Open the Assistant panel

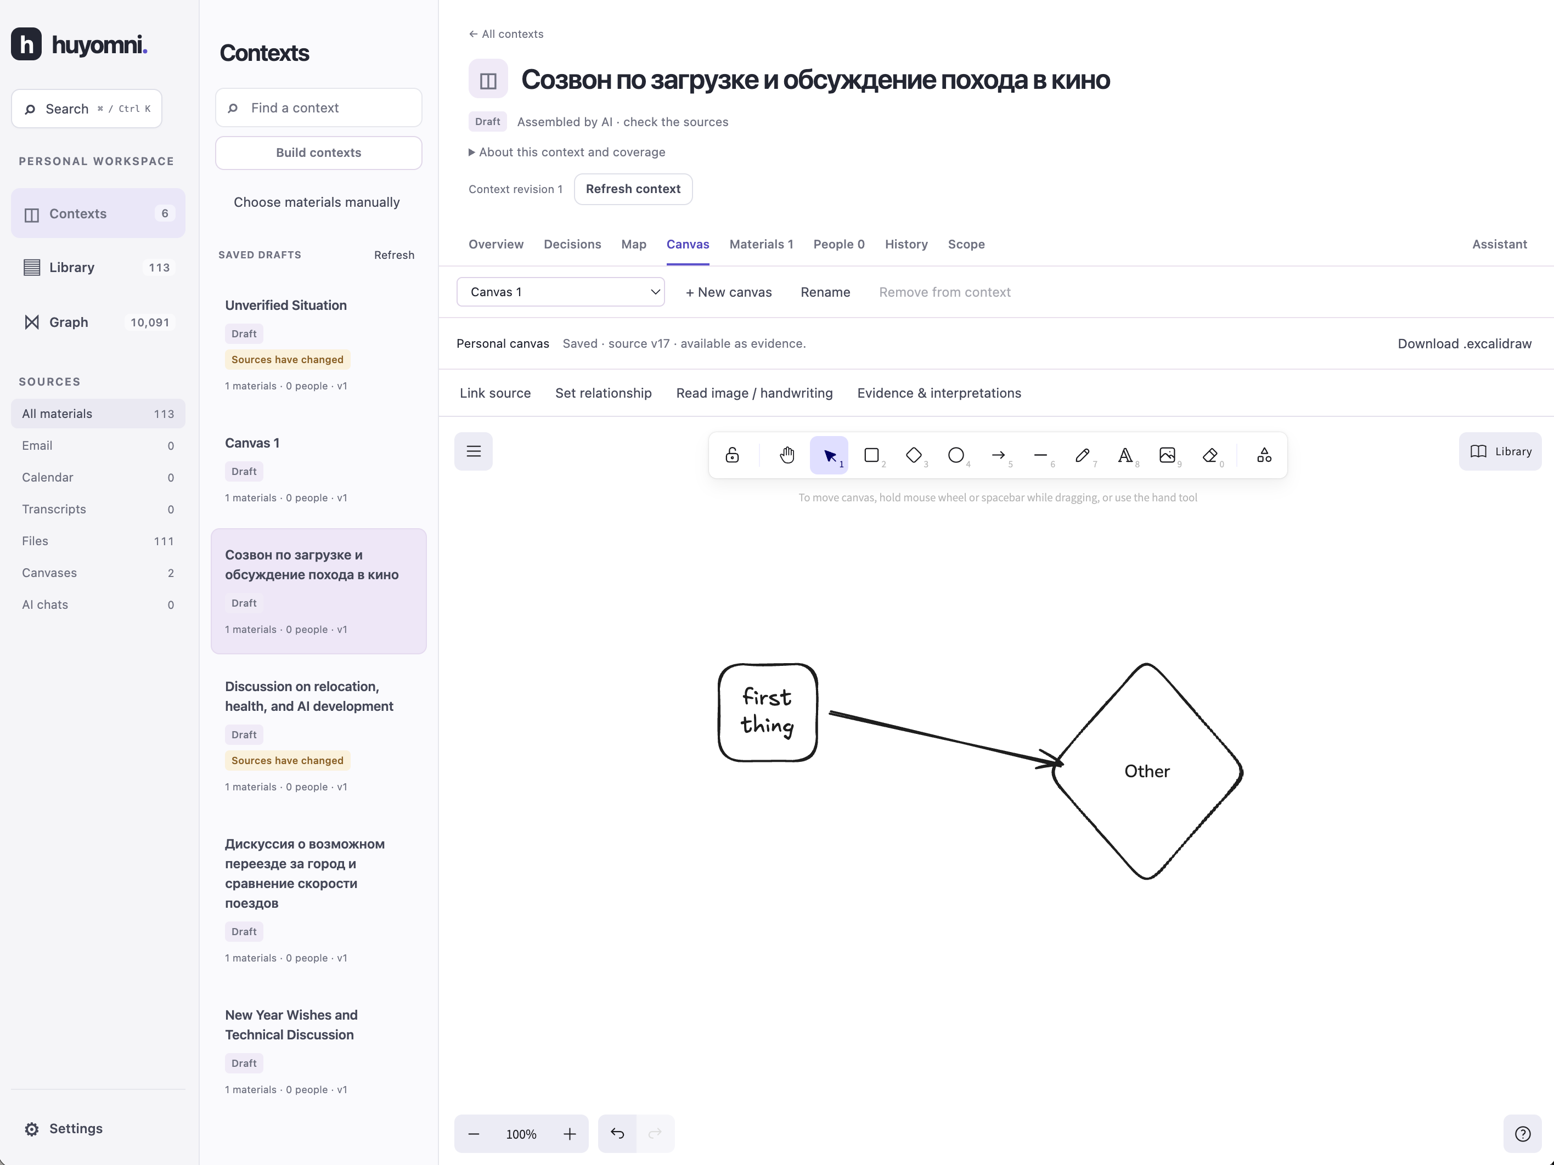click(1500, 245)
